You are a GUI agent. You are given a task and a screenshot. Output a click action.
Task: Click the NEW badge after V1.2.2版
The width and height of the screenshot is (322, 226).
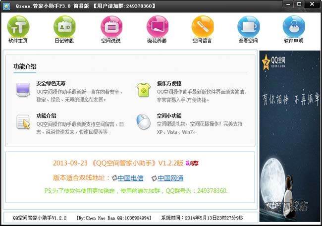(x=192, y=163)
